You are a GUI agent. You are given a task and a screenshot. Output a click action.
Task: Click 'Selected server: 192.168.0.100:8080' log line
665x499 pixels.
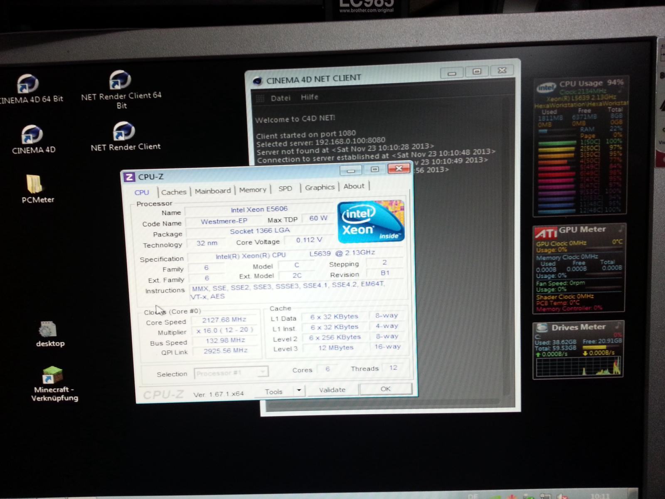pos(321,142)
